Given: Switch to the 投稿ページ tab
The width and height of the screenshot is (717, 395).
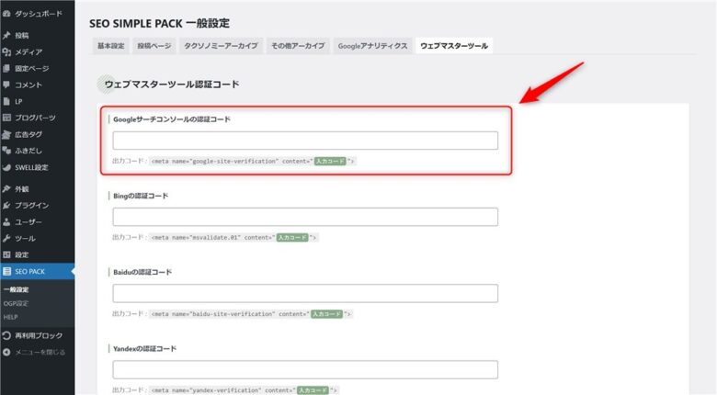Looking at the screenshot, I should (154, 46).
